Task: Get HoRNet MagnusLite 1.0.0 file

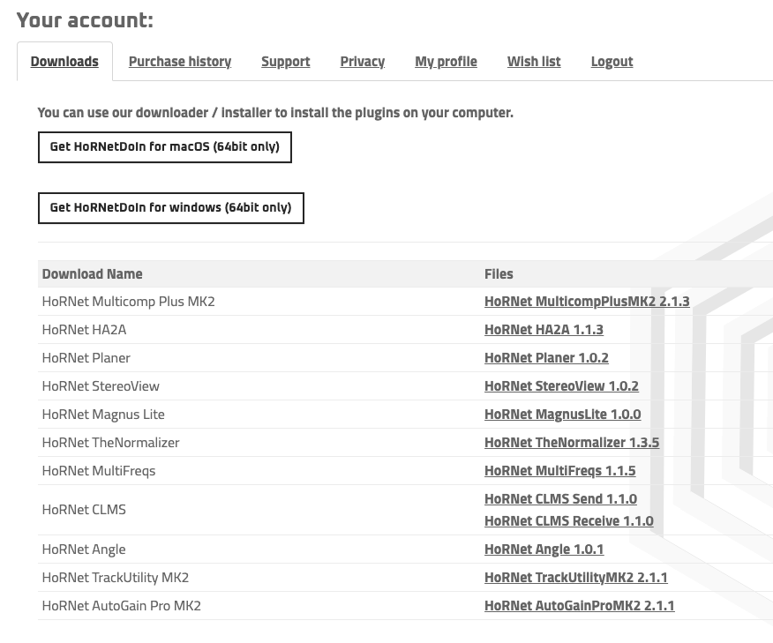Action: tap(562, 415)
